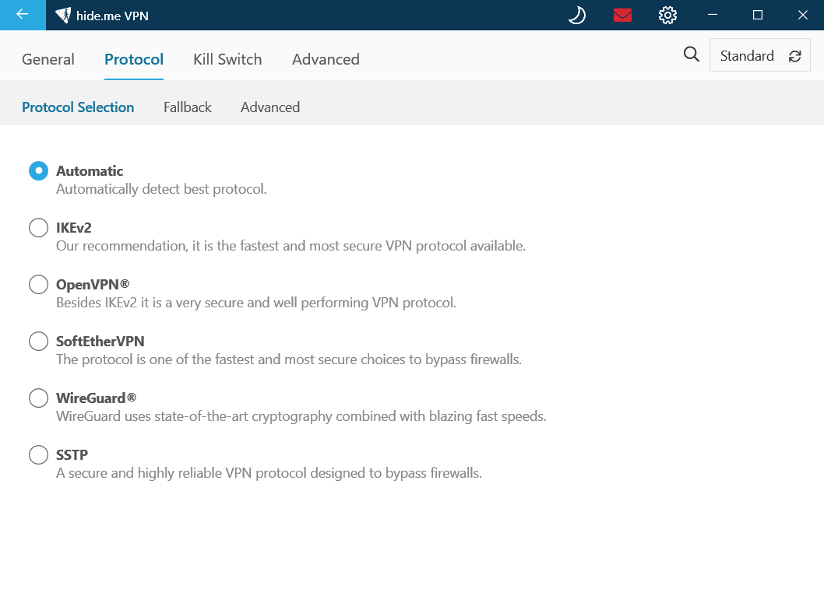The height and width of the screenshot is (589, 824).
Task: Click the hide.me VPN logo icon
Action: tap(63, 16)
